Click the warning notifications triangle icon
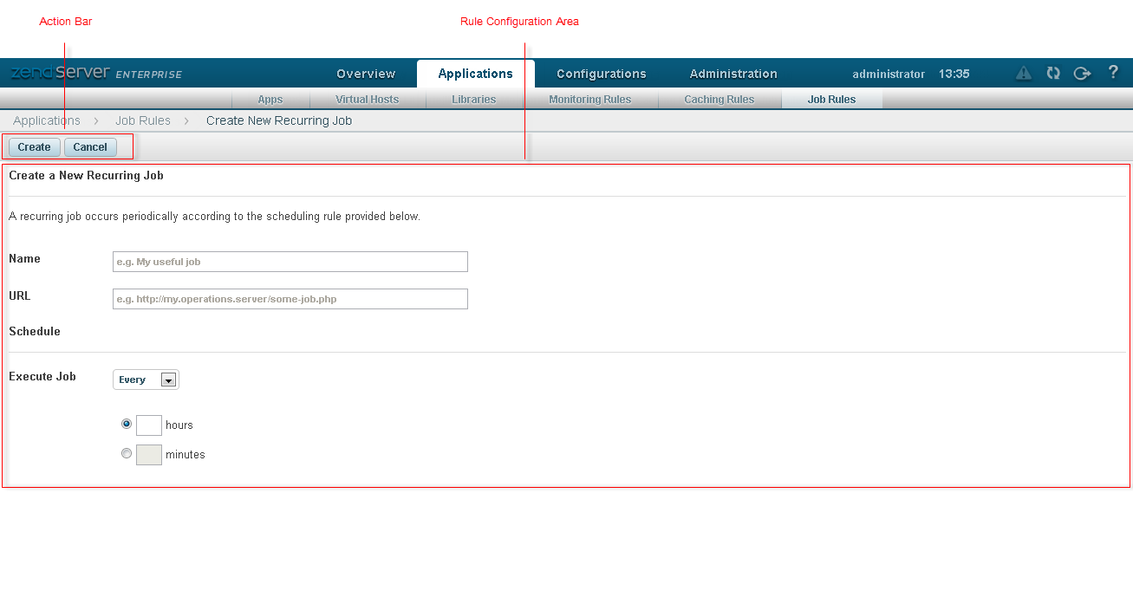Image resolution: width=1133 pixels, height=610 pixels. 1024,74
